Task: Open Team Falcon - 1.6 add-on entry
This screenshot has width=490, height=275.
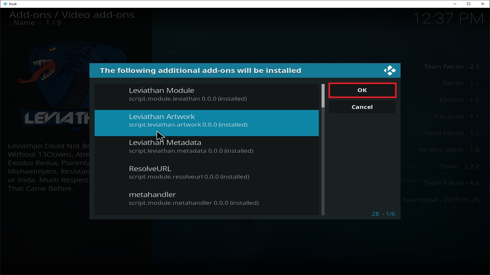Action: pos(451,183)
